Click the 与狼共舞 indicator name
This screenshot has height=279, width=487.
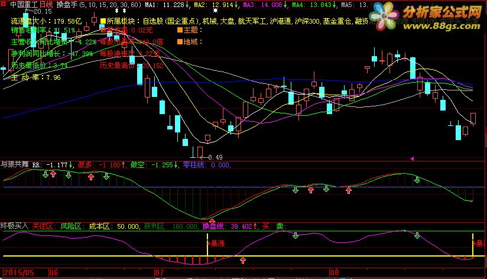(x=14, y=164)
